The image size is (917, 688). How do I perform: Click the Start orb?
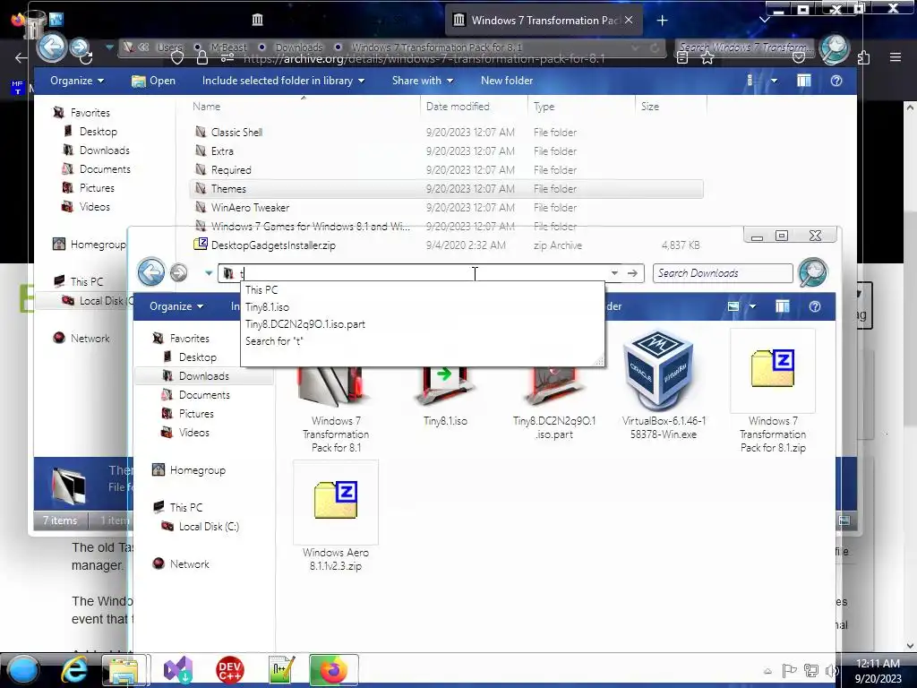tap(22, 670)
